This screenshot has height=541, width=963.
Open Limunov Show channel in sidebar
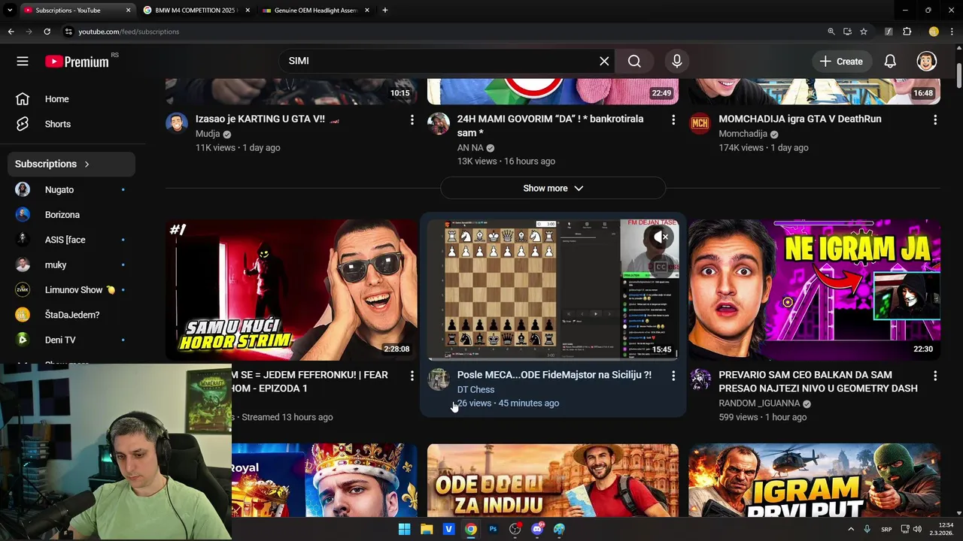pos(73,290)
